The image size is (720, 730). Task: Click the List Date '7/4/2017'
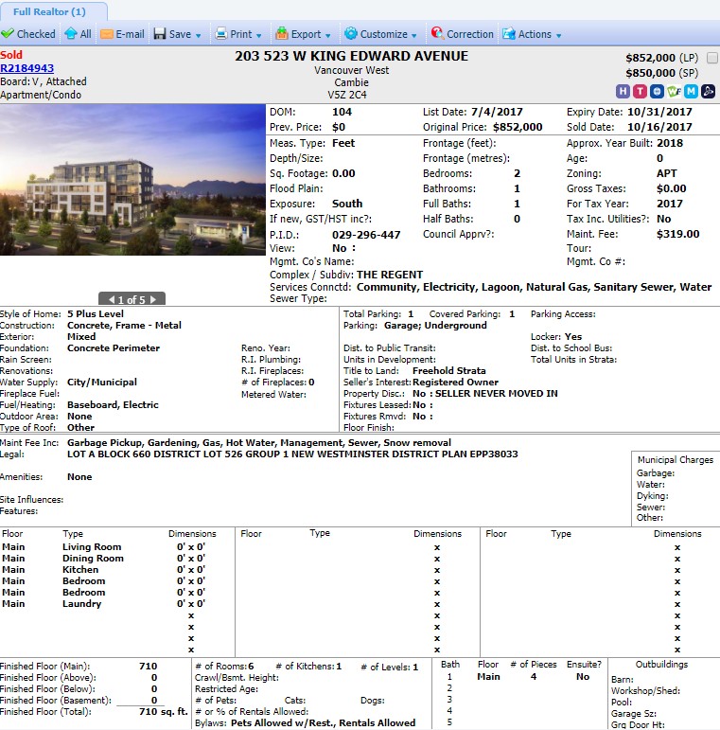[x=497, y=112]
